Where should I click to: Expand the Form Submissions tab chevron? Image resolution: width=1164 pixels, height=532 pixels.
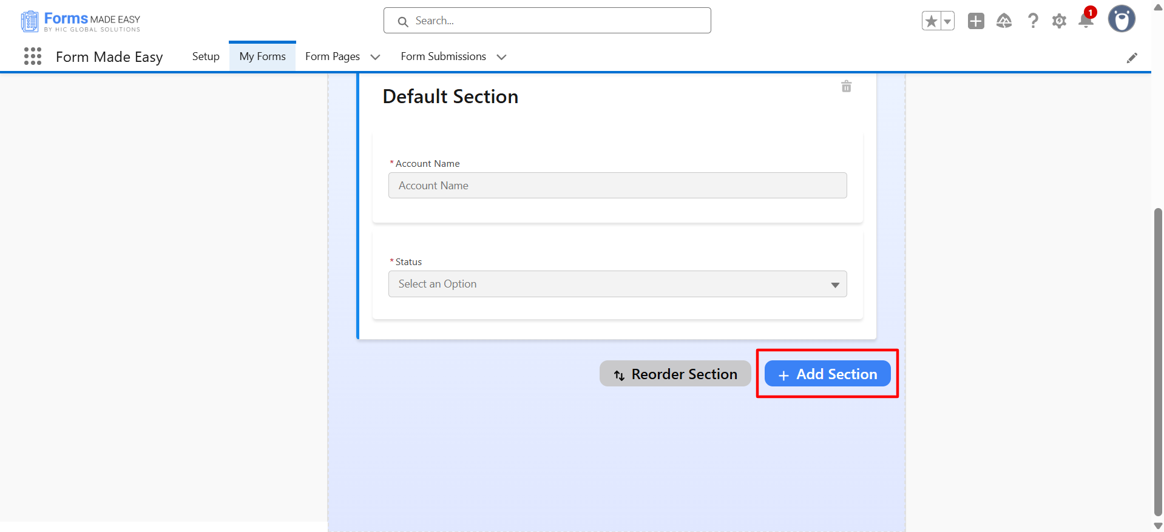pos(501,57)
